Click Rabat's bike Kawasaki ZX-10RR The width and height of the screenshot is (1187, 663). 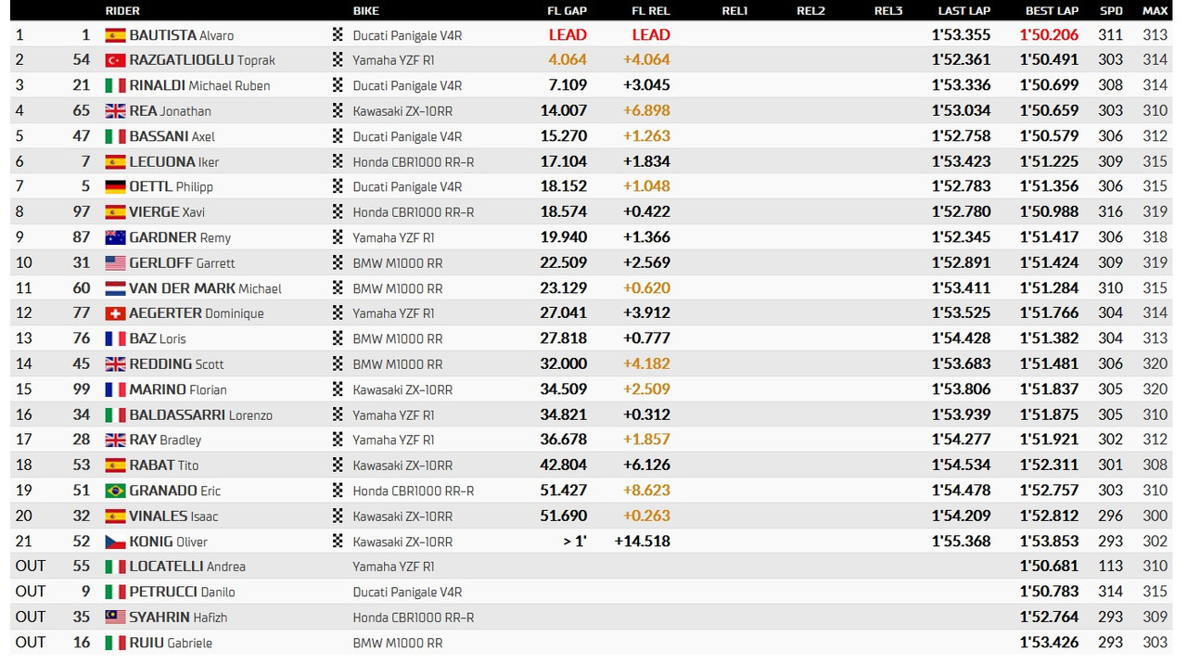click(402, 465)
